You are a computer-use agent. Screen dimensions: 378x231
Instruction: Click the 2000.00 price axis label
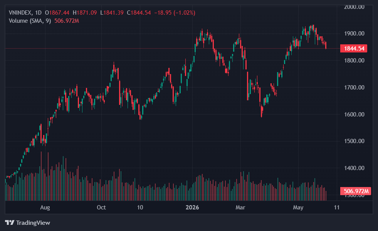pyautogui.click(x=354, y=7)
